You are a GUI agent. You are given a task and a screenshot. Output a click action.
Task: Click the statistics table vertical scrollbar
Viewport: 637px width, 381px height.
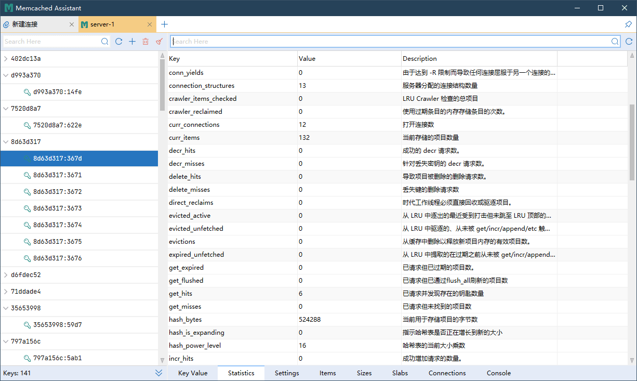point(632,142)
